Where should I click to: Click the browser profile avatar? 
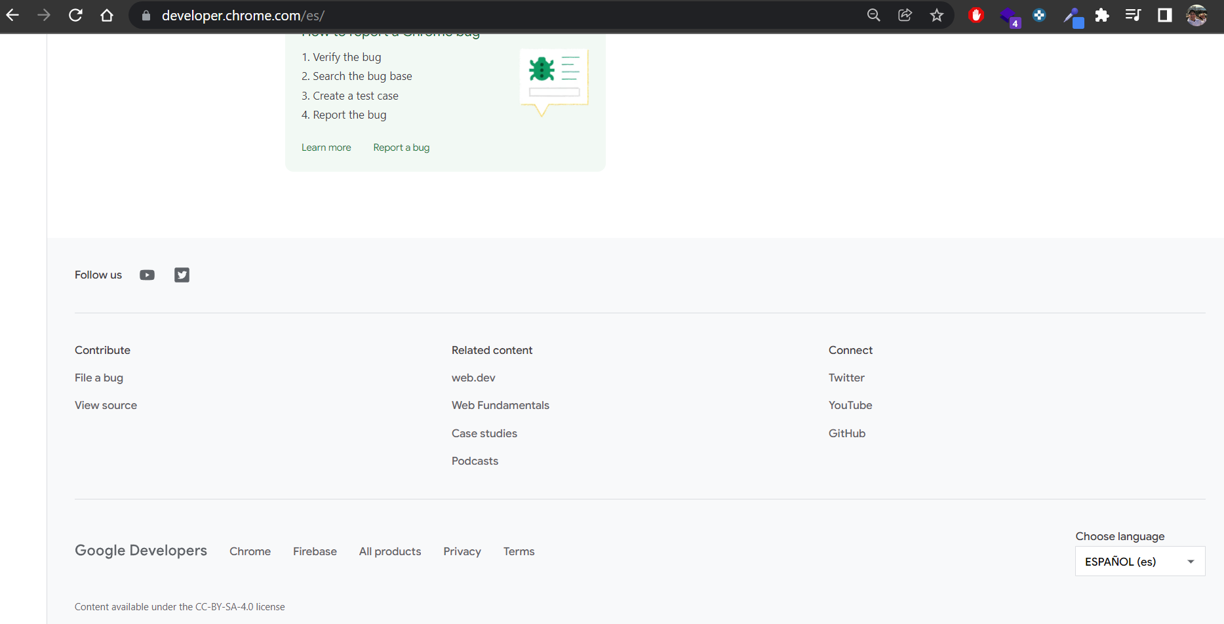[1196, 15]
